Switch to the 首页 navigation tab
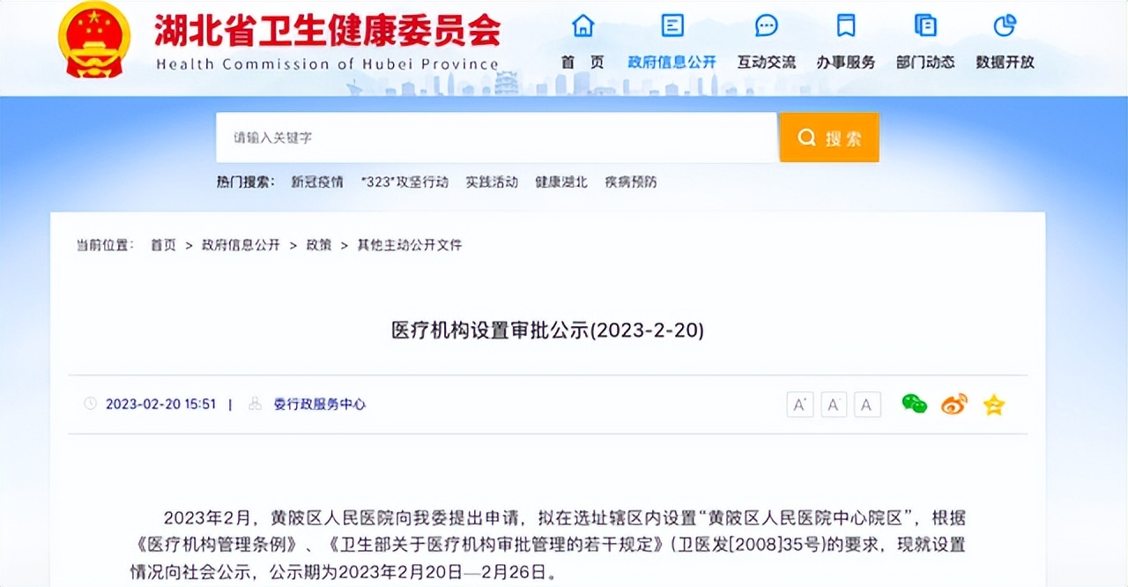Viewport: 1128px width, 587px height. click(x=583, y=62)
